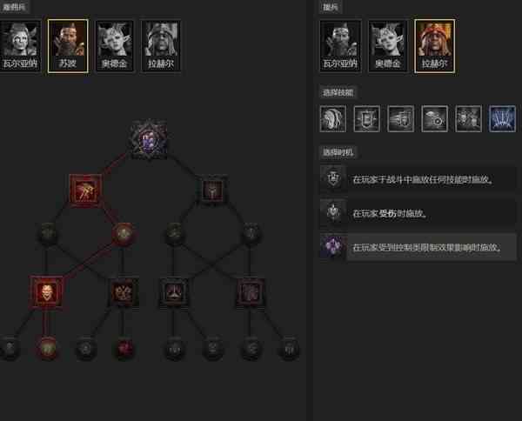Select 拉赫尔 portrait in left mercenary list
Viewport: 522px width, 421px height.
click(x=162, y=46)
